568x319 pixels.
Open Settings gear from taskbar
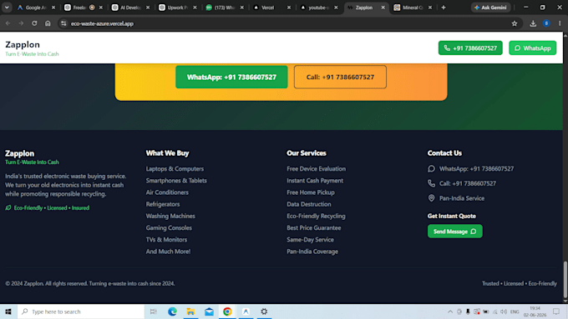[x=264, y=312]
